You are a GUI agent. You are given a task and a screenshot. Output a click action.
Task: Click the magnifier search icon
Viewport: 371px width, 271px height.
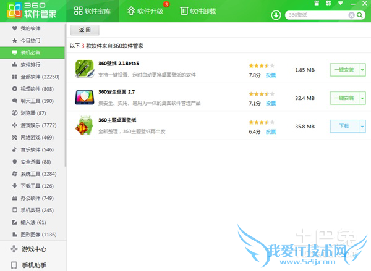pyautogui.click(x=360, y=15)
